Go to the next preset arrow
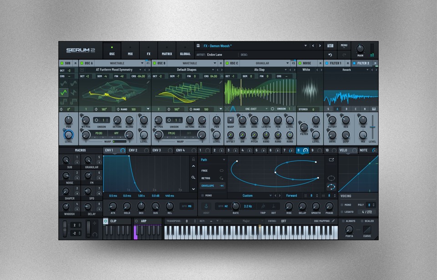Viewport: 437px width, 280px height. (320, 45)
